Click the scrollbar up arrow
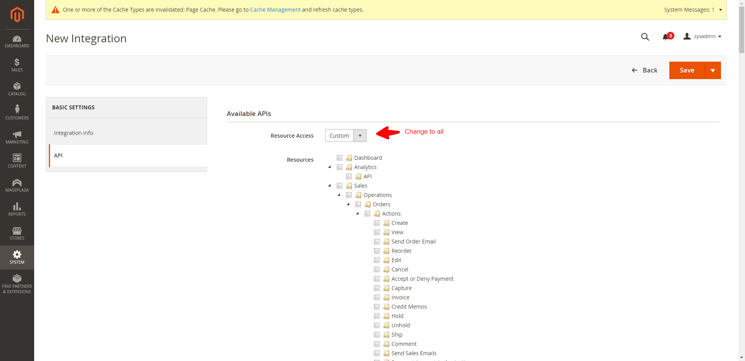The height and width of the screenshot is (361, 745). (x=742, y=3)
